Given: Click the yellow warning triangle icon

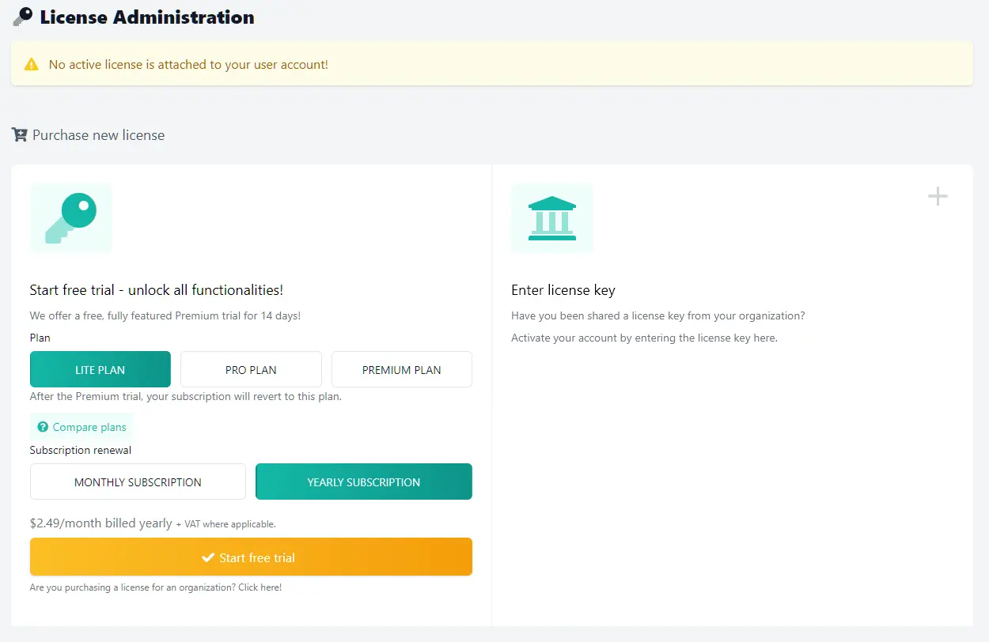Looking at the screenshot, I should [31, 64].
